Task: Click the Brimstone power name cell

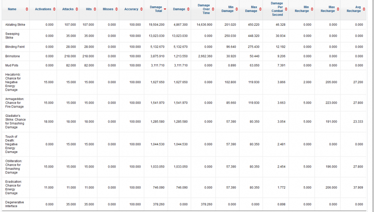Action: click(12, 56)
